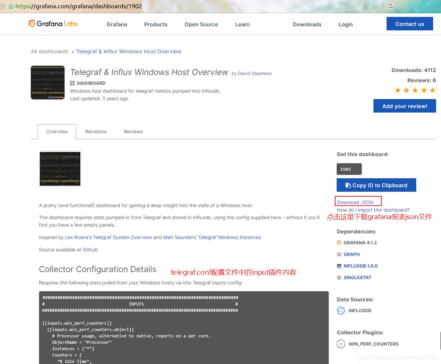Screen dimensions: 441x364
Task: Click the WIN_PERF_COUNTERS plugin icon
Action: coord(341,344)
